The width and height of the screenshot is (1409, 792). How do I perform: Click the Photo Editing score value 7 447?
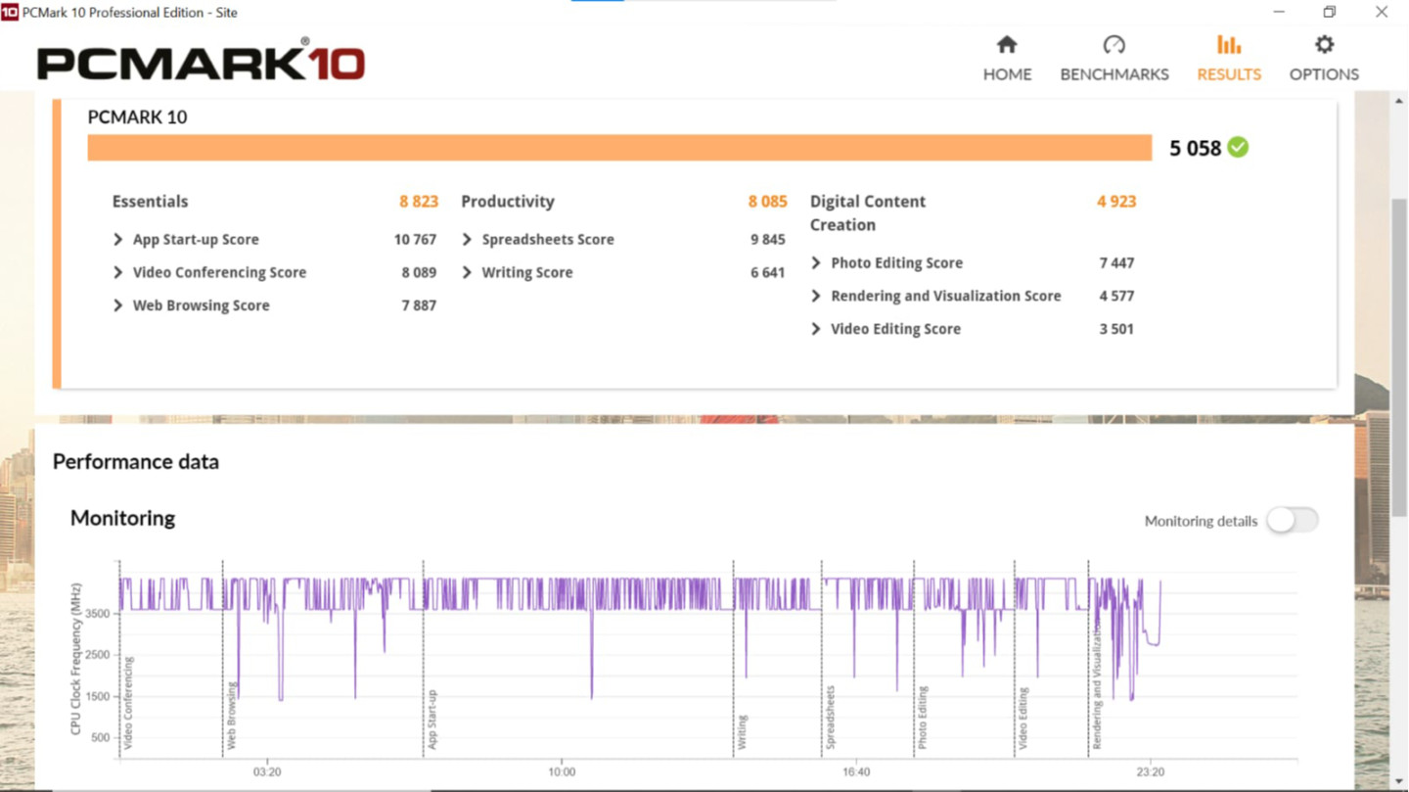pyautogui.click(x=1116, y=262)
